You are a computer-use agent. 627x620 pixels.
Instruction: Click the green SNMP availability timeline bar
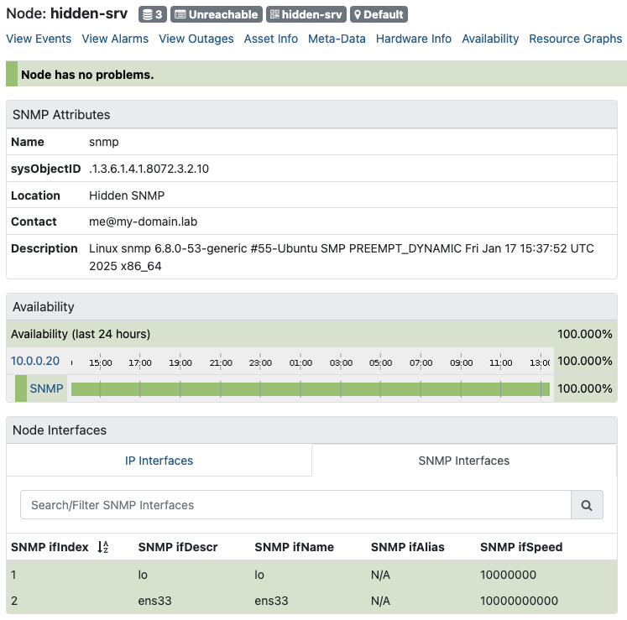(x=310, y=389)
